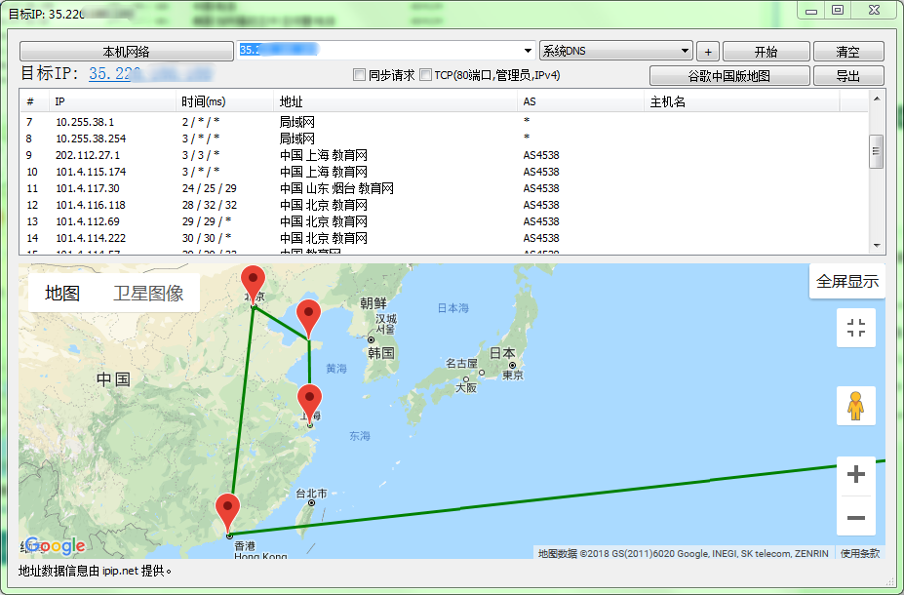Open the 使用条款 terms link
Screen dimensions: 904x595
point(859,553)
